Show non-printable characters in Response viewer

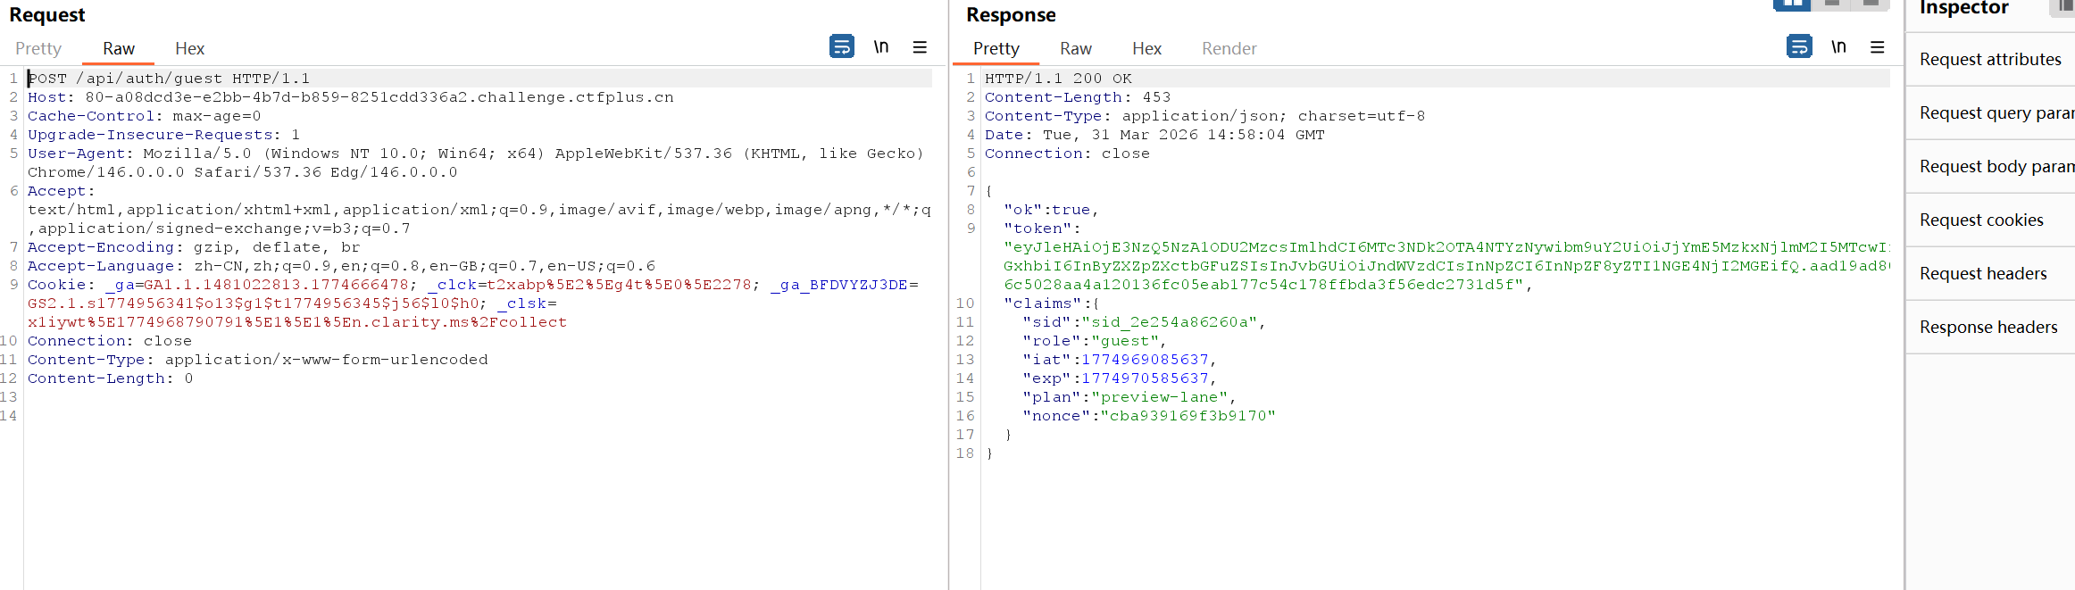(x=1838, y=46)
